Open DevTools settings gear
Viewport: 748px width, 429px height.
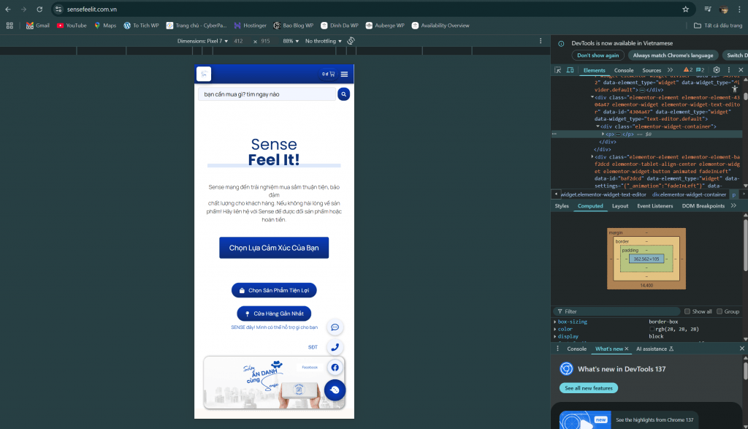[x=717, y=69]
